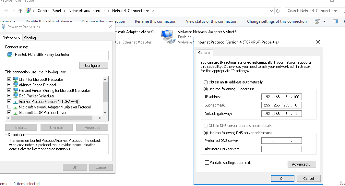Uncheck File and Printer Sharing checkbox

[9, 90]
